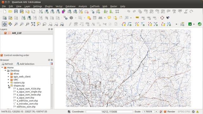Click the Remove Layer icon
Screen dimensions: 203x114
point(87,11)
